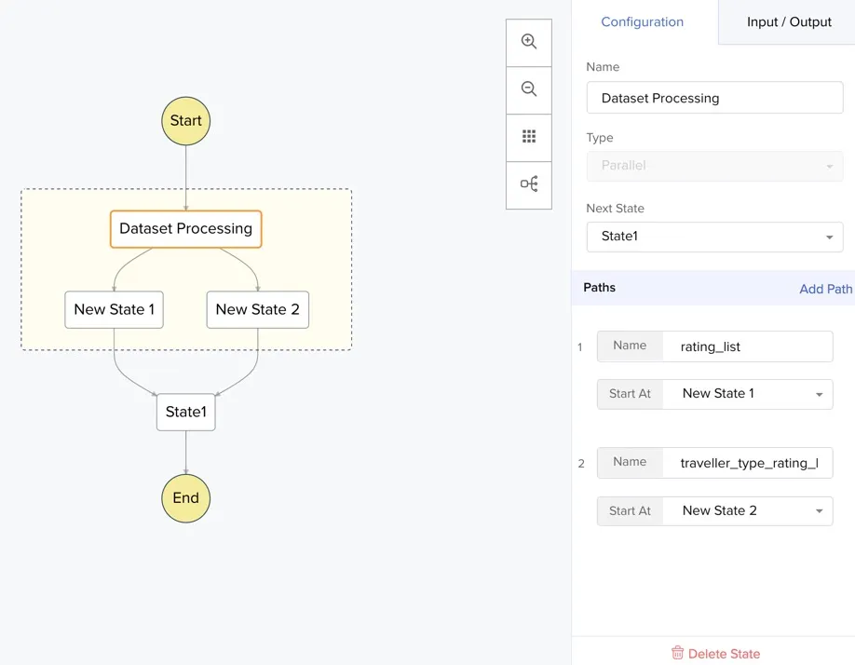The image size is (855, 665).
Task: Open the Next State dropdown
Action: (x=714, y=237)
